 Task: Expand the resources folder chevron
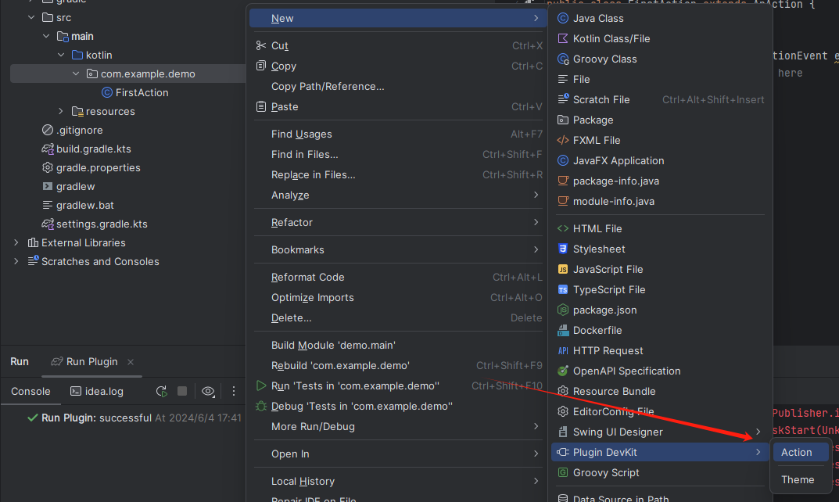(x=61, y=111)
